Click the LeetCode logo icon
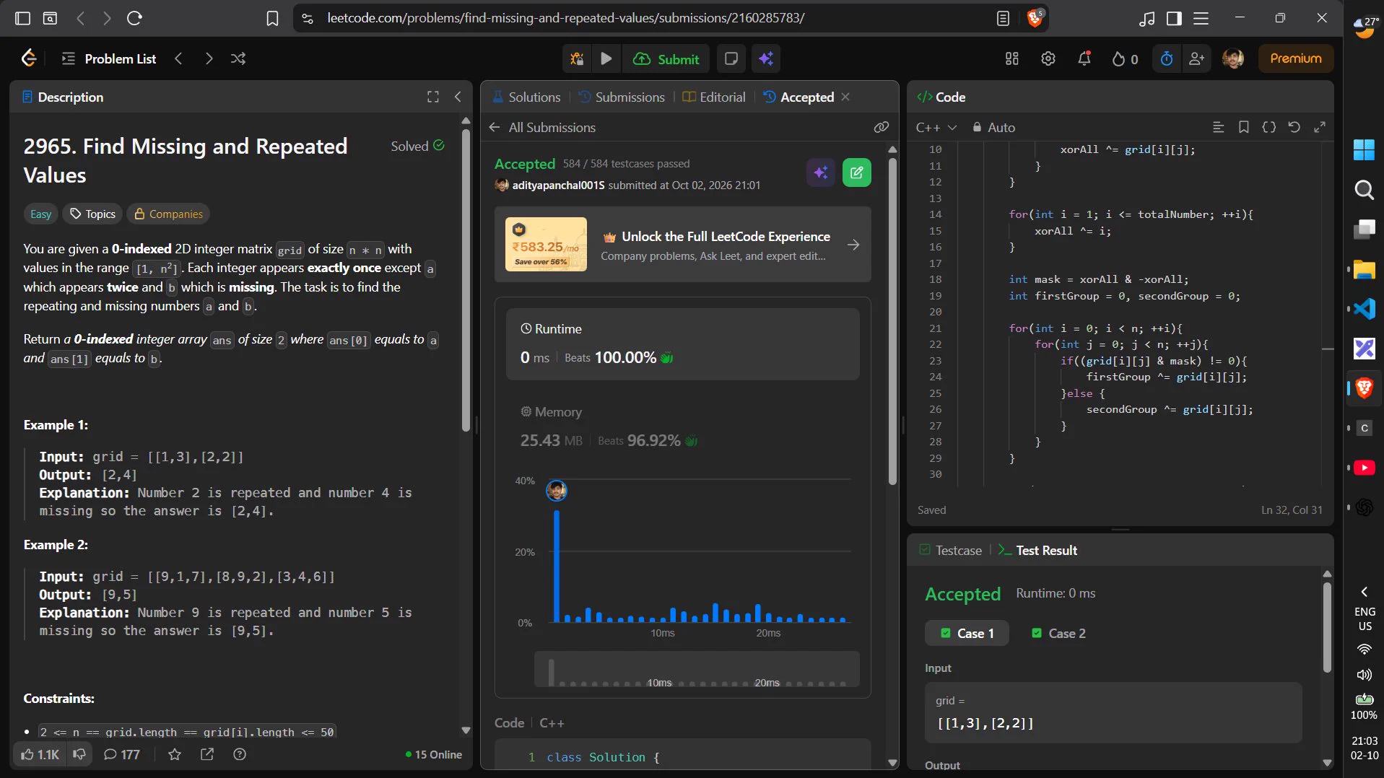Screen dimensions: 1384x778 pyautogui.click(x=29, y=58)
